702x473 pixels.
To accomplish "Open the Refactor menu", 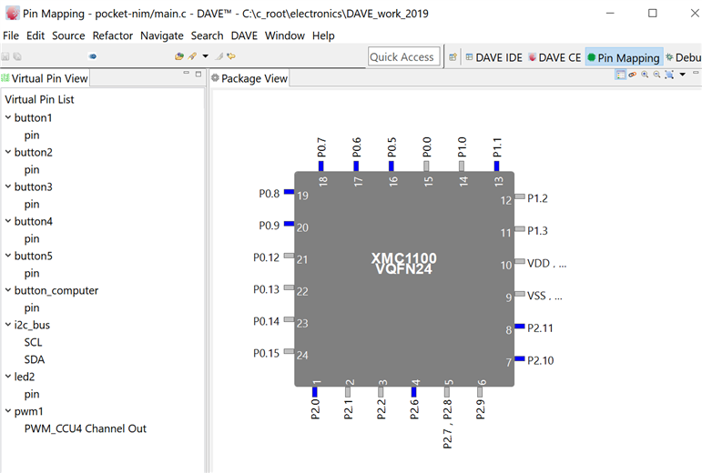I will tap(112, 35).
